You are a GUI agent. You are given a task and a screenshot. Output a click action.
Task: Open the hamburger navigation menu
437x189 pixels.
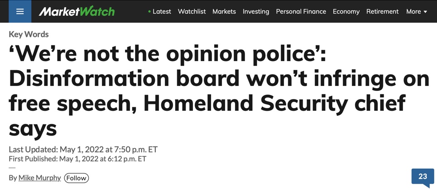point(20,11)
